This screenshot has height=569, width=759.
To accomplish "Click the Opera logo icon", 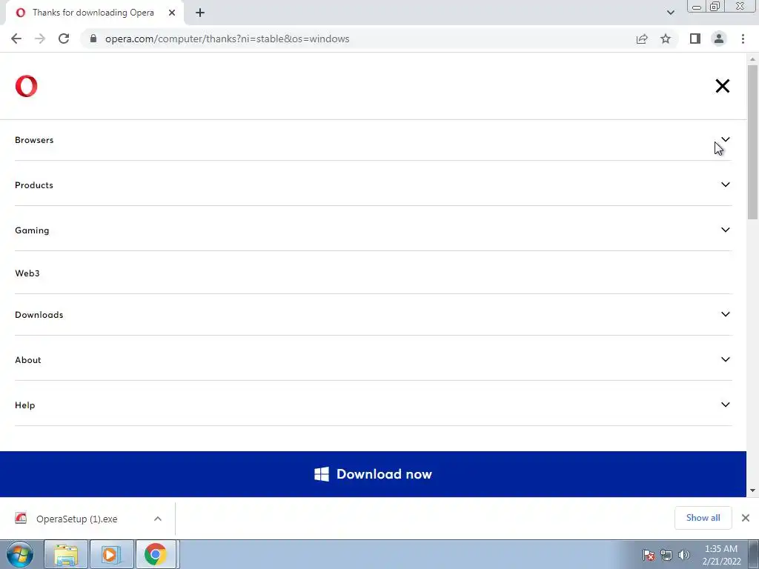I will point(26,86).
